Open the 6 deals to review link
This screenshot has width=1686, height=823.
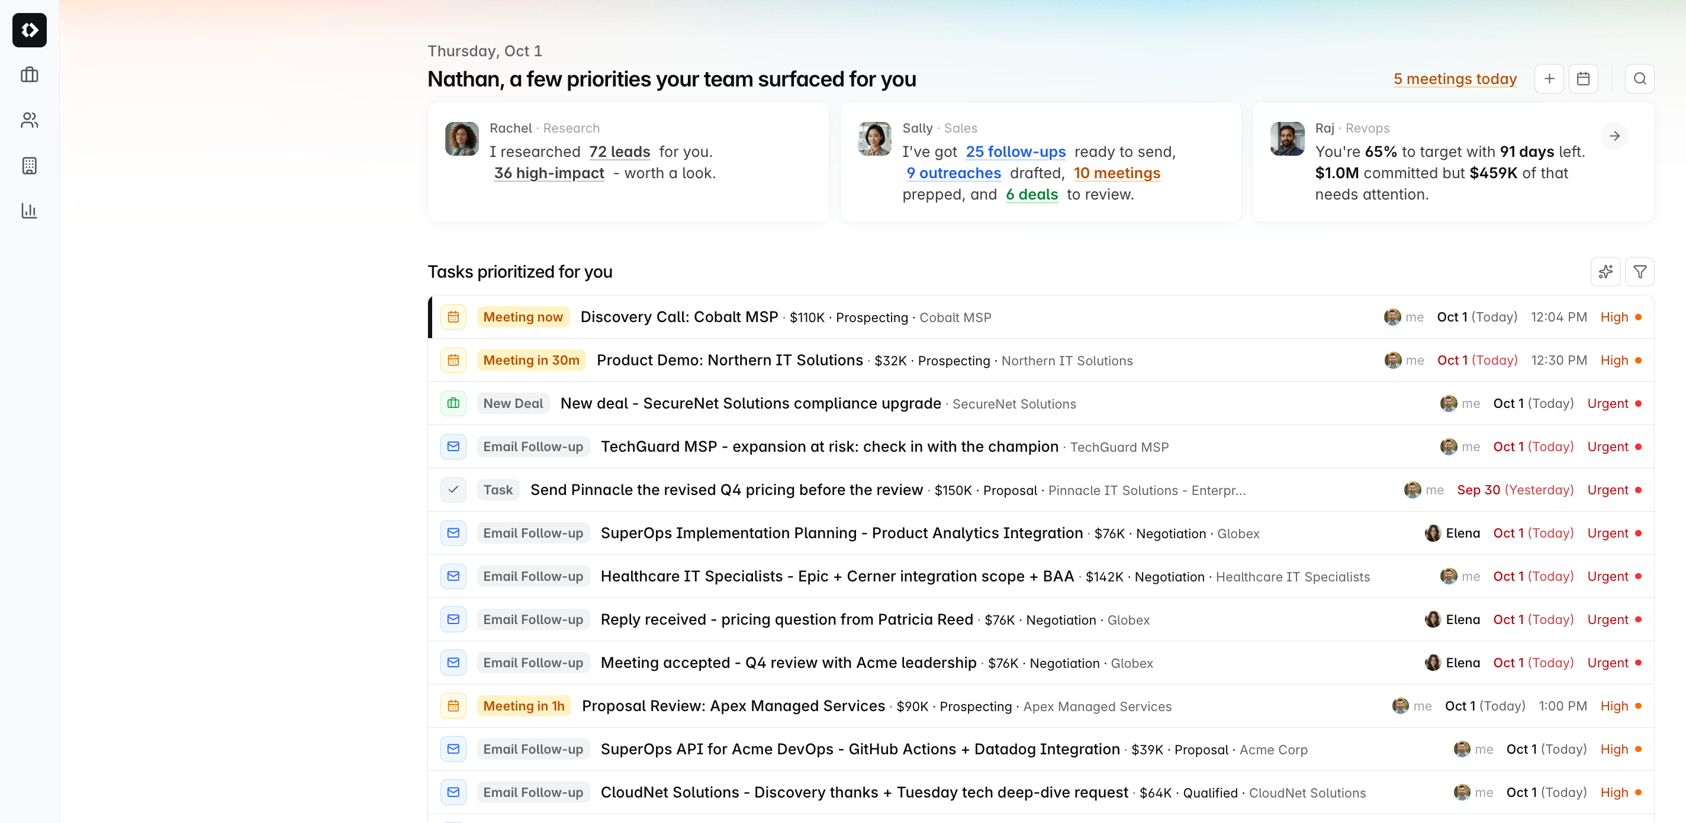click(x=1031, y=194)
